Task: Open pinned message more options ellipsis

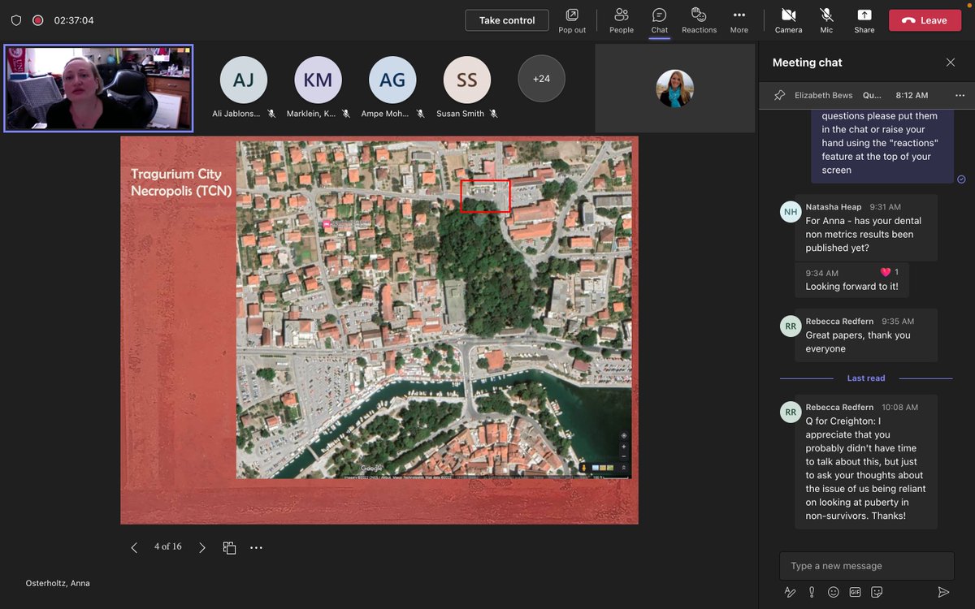Action: tap(960, 95)
